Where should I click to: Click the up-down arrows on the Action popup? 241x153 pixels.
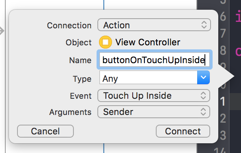(204, 25)
